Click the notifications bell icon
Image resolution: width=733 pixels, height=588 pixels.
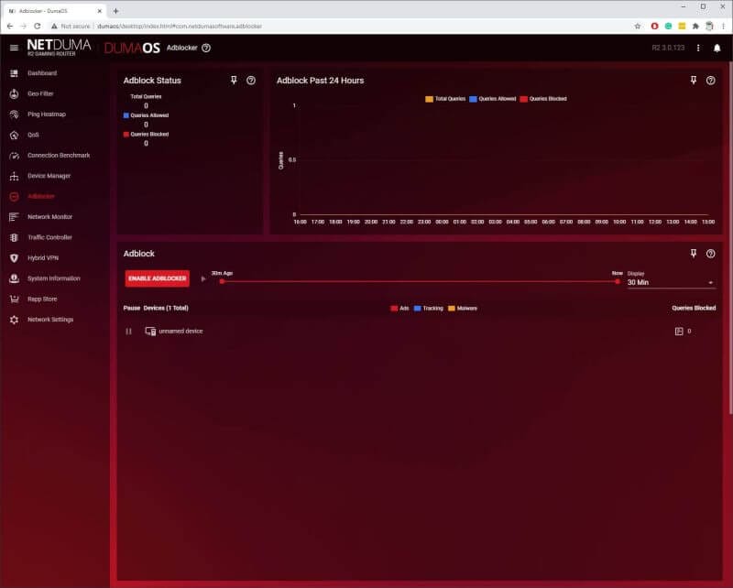717,48
